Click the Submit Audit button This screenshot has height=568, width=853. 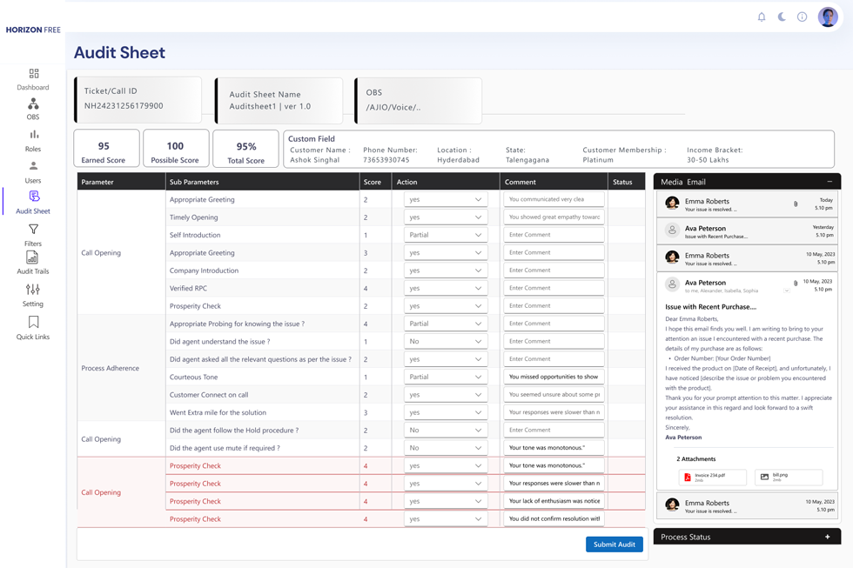click(x=614, y=545)
